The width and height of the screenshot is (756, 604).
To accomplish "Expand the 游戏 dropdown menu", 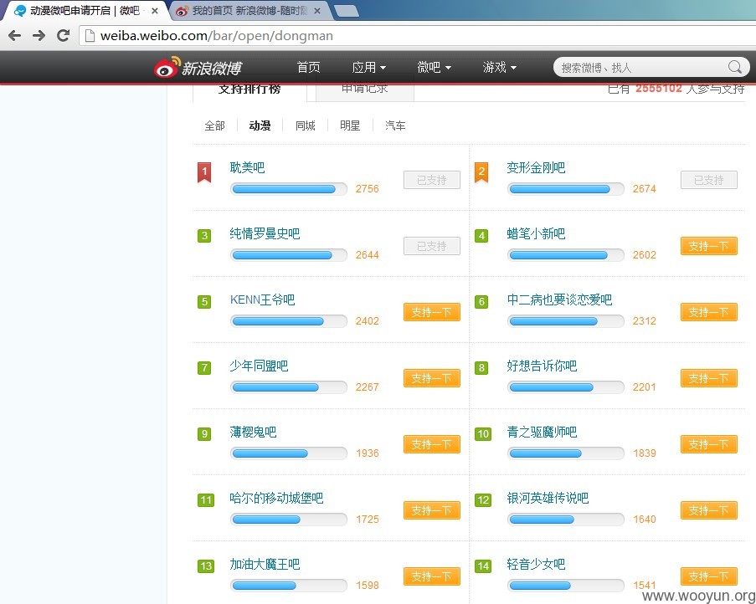I will click(500, 67).
